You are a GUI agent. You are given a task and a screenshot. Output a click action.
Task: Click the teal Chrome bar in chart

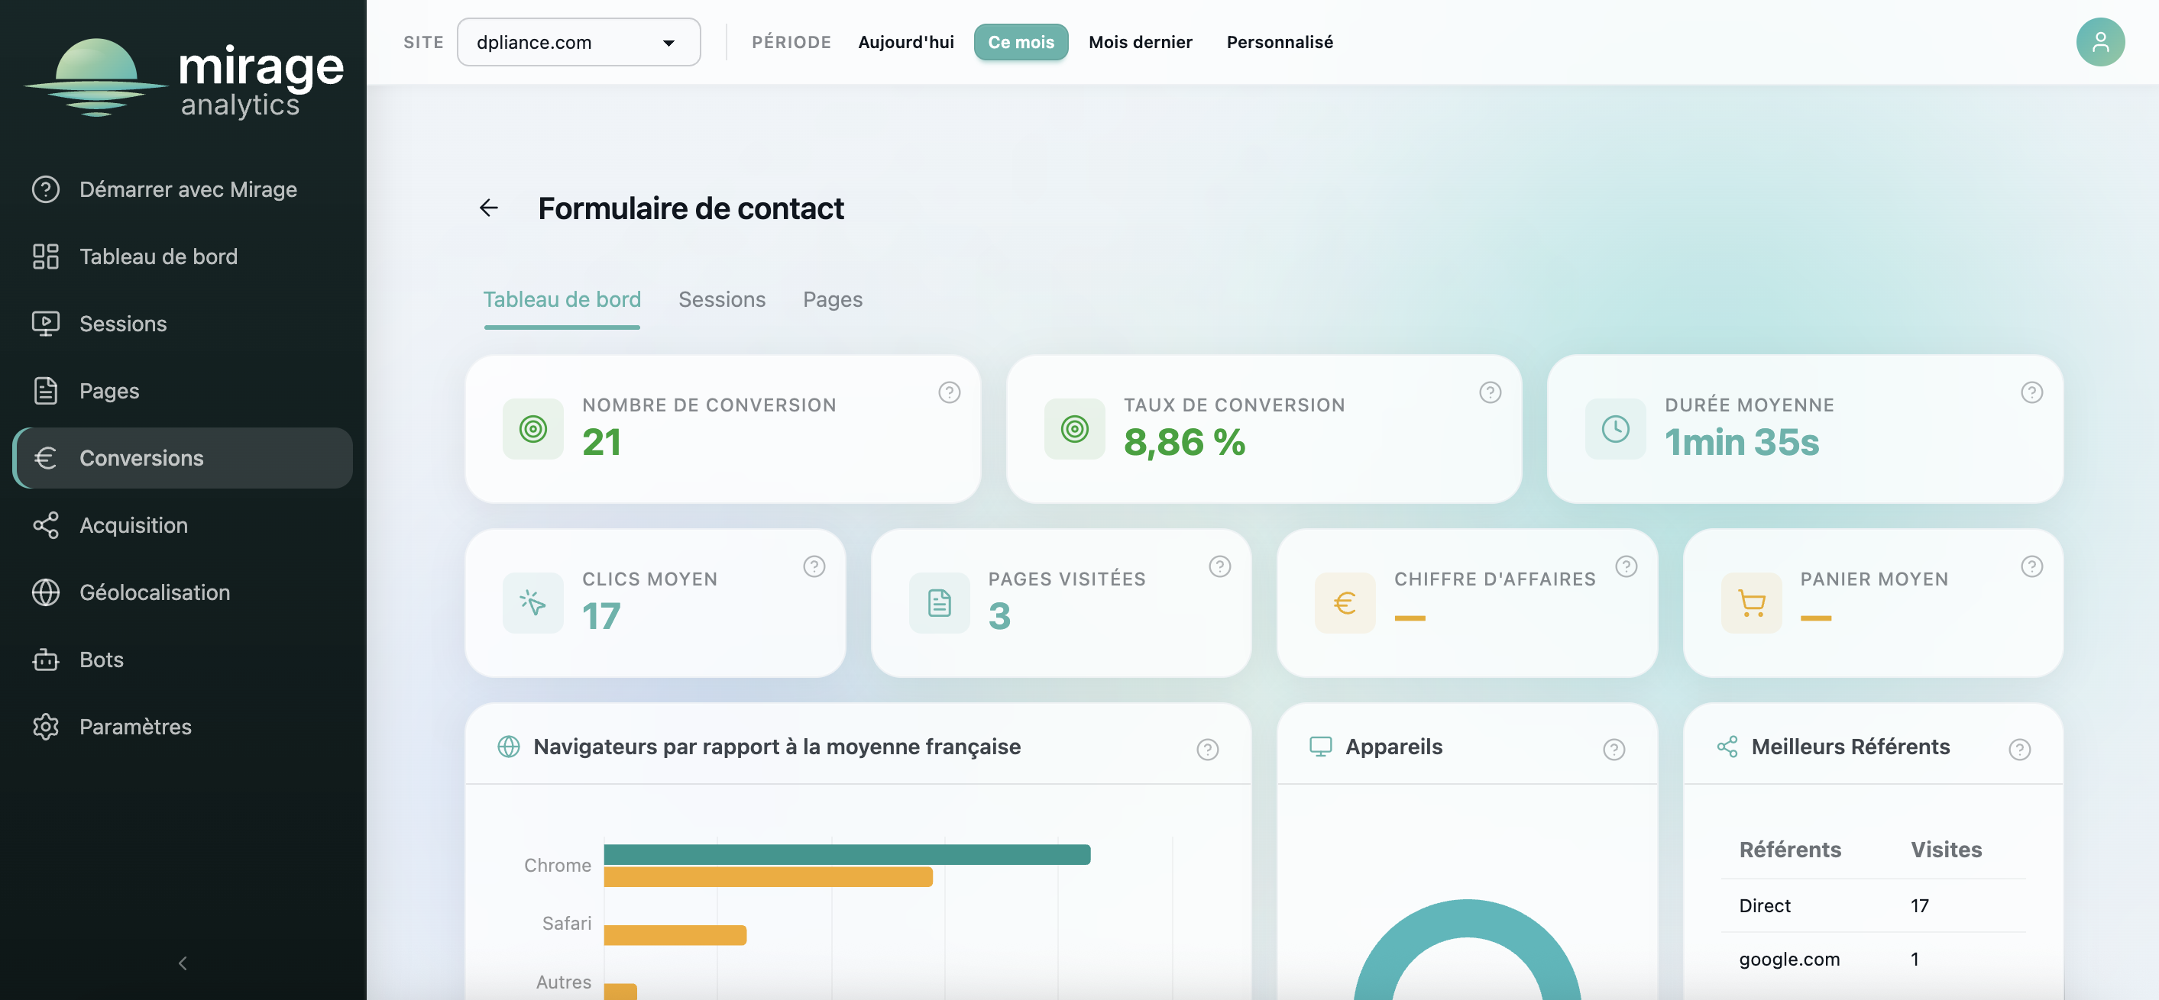(x=846, y=854)
